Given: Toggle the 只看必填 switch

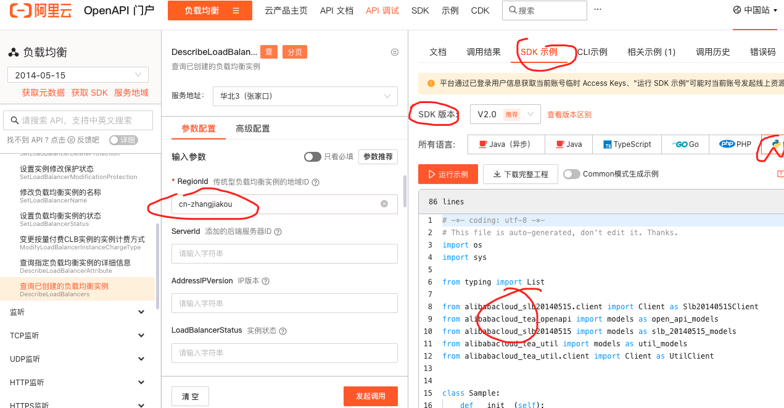Looking at the screenshot, I should [312, 157].
